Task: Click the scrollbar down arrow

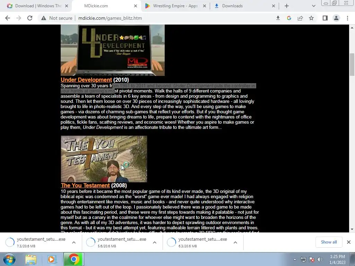Action: [x=352, y=229]
